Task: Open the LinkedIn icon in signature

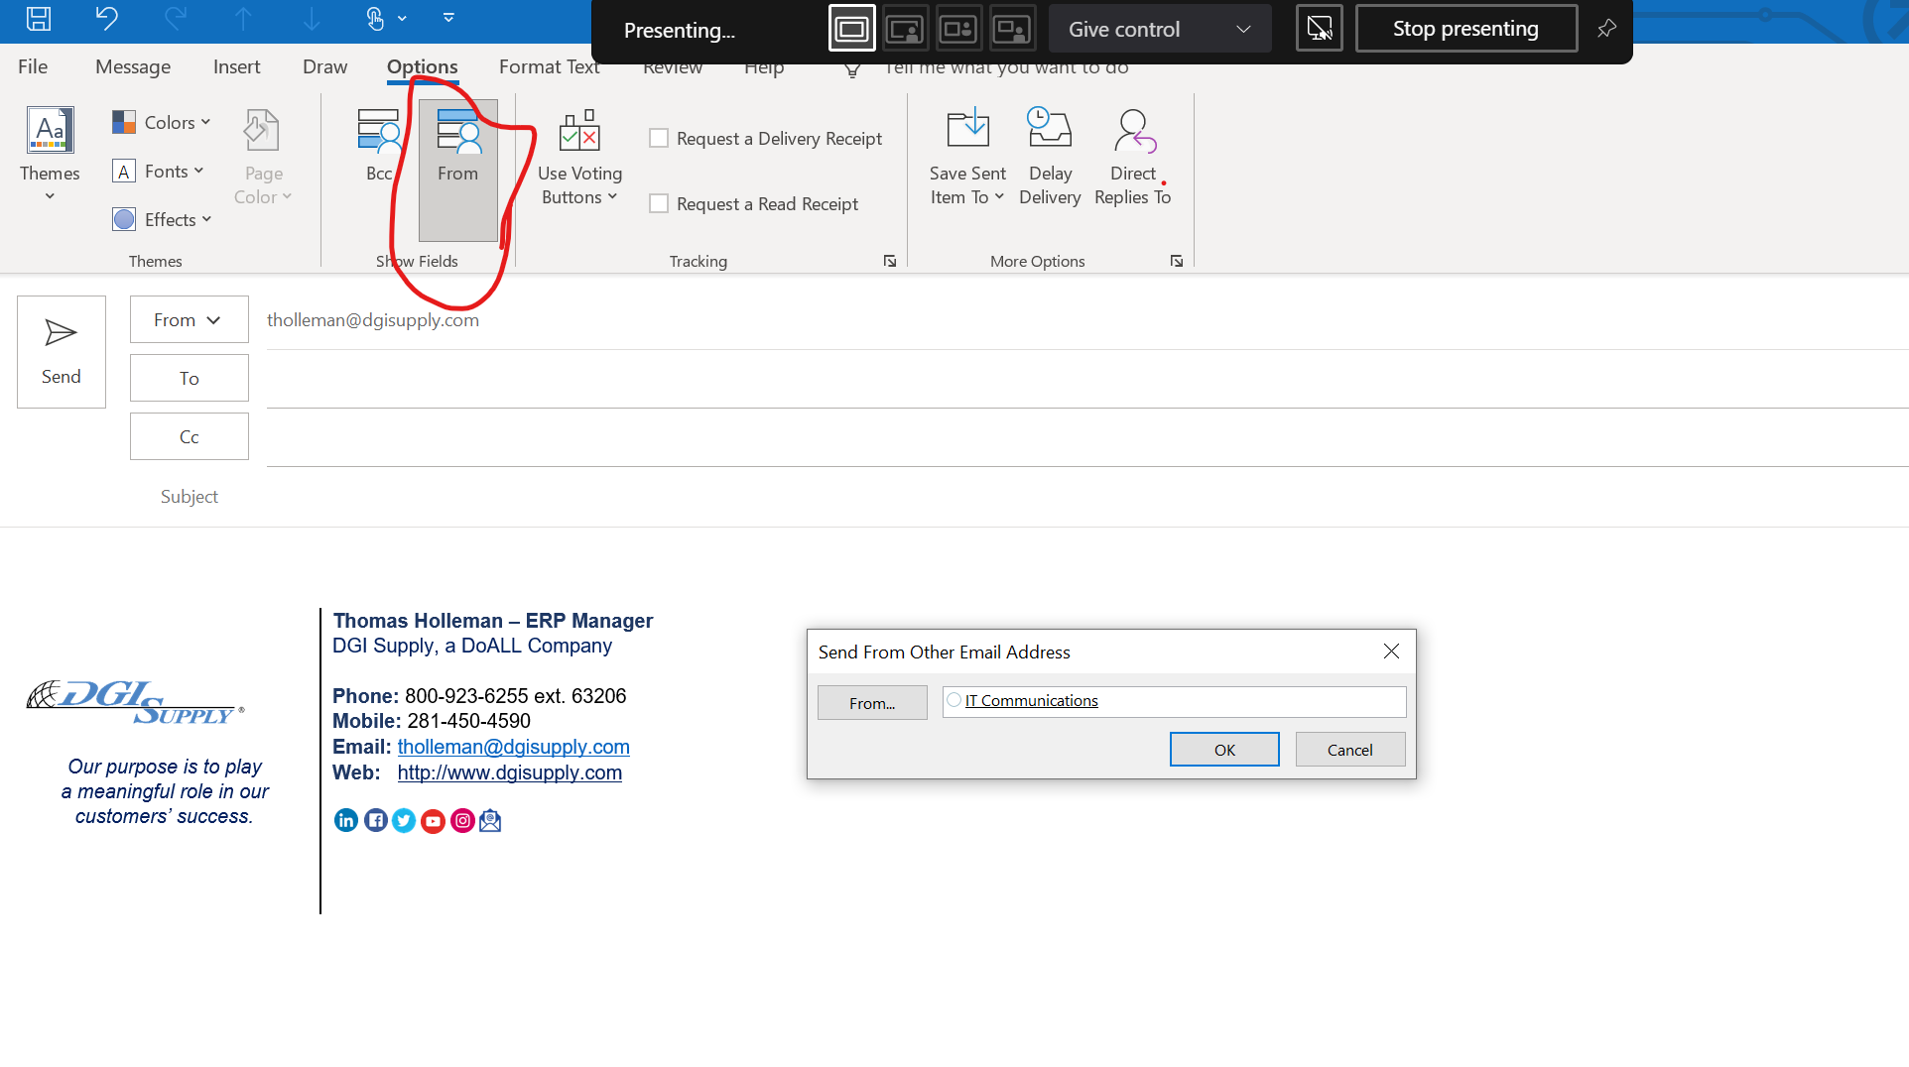Action: [x=345, y=821]
